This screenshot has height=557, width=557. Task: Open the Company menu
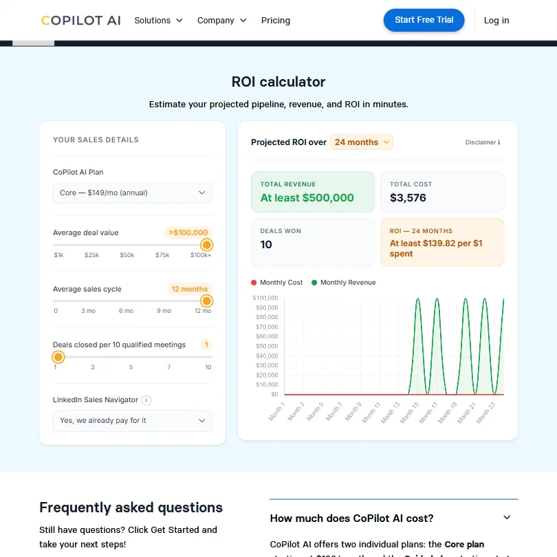pyautogui.click(x=221, y=20)
